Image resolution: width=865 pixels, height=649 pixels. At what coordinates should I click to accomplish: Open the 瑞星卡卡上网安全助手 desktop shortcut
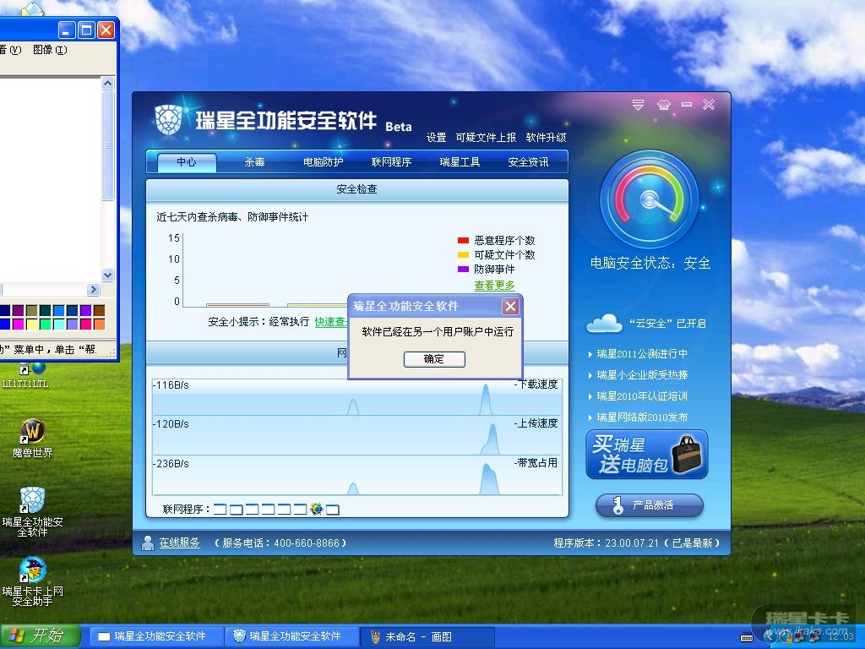coord(33,581)
